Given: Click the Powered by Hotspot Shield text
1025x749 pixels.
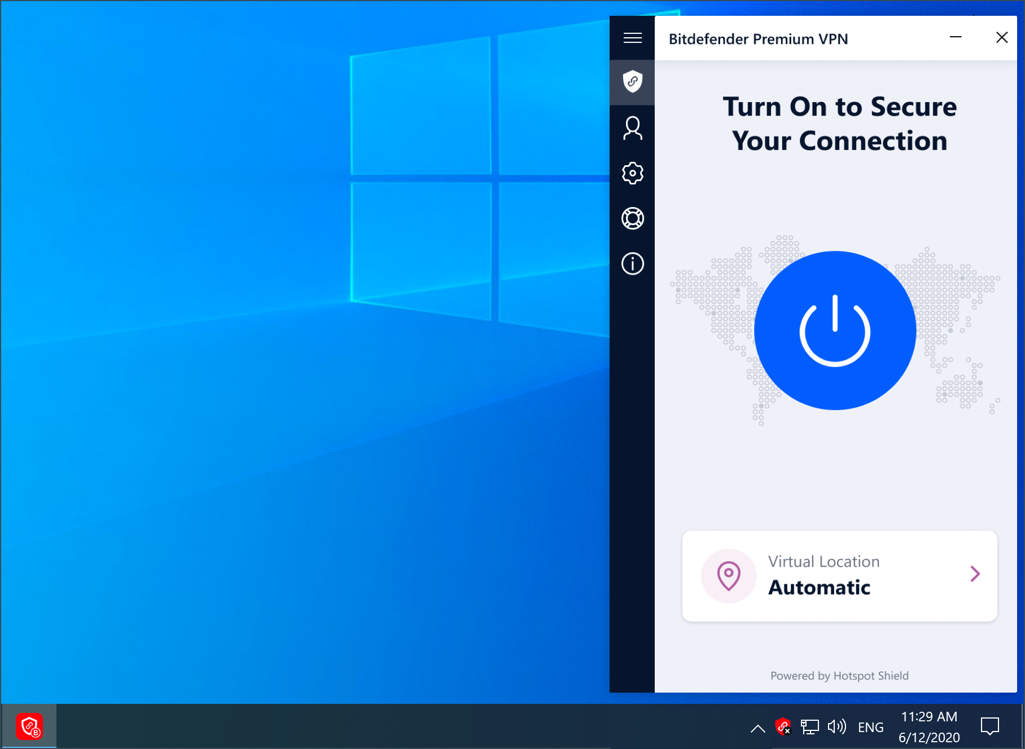Looking at the screenshot, I should [x=839, y=675].
